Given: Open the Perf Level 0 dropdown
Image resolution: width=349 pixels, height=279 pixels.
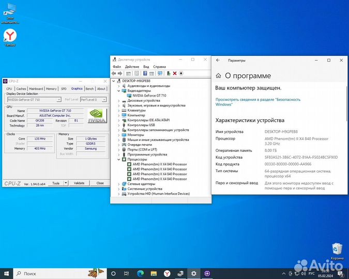Looking at the screenshot, I should pos(104,100).
